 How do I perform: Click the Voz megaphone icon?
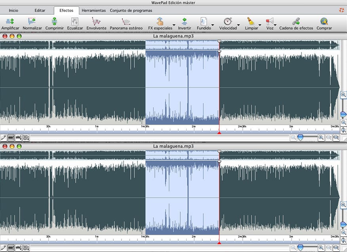point(269,21)
